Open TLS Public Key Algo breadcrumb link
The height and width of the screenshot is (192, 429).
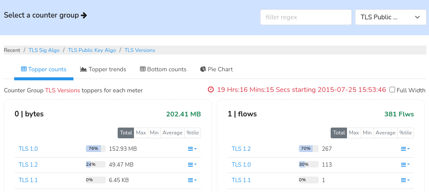(92, 50)
